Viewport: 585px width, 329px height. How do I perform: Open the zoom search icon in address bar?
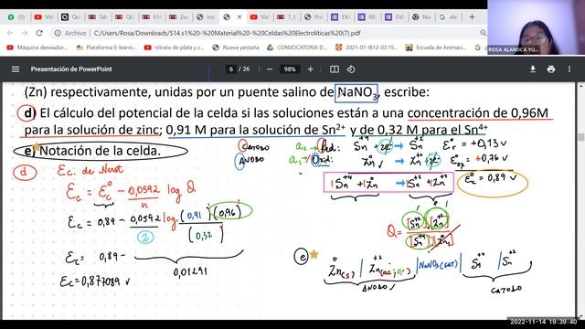[483, 33]
